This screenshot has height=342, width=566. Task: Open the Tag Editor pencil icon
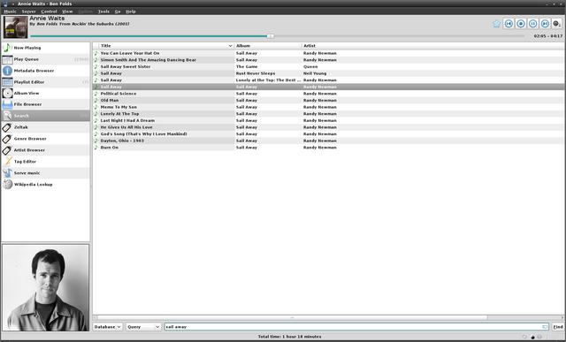(x=7, y=162)
